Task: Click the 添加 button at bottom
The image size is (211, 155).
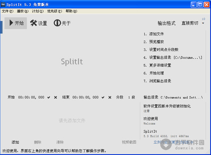Action: [x=15, y=142]
